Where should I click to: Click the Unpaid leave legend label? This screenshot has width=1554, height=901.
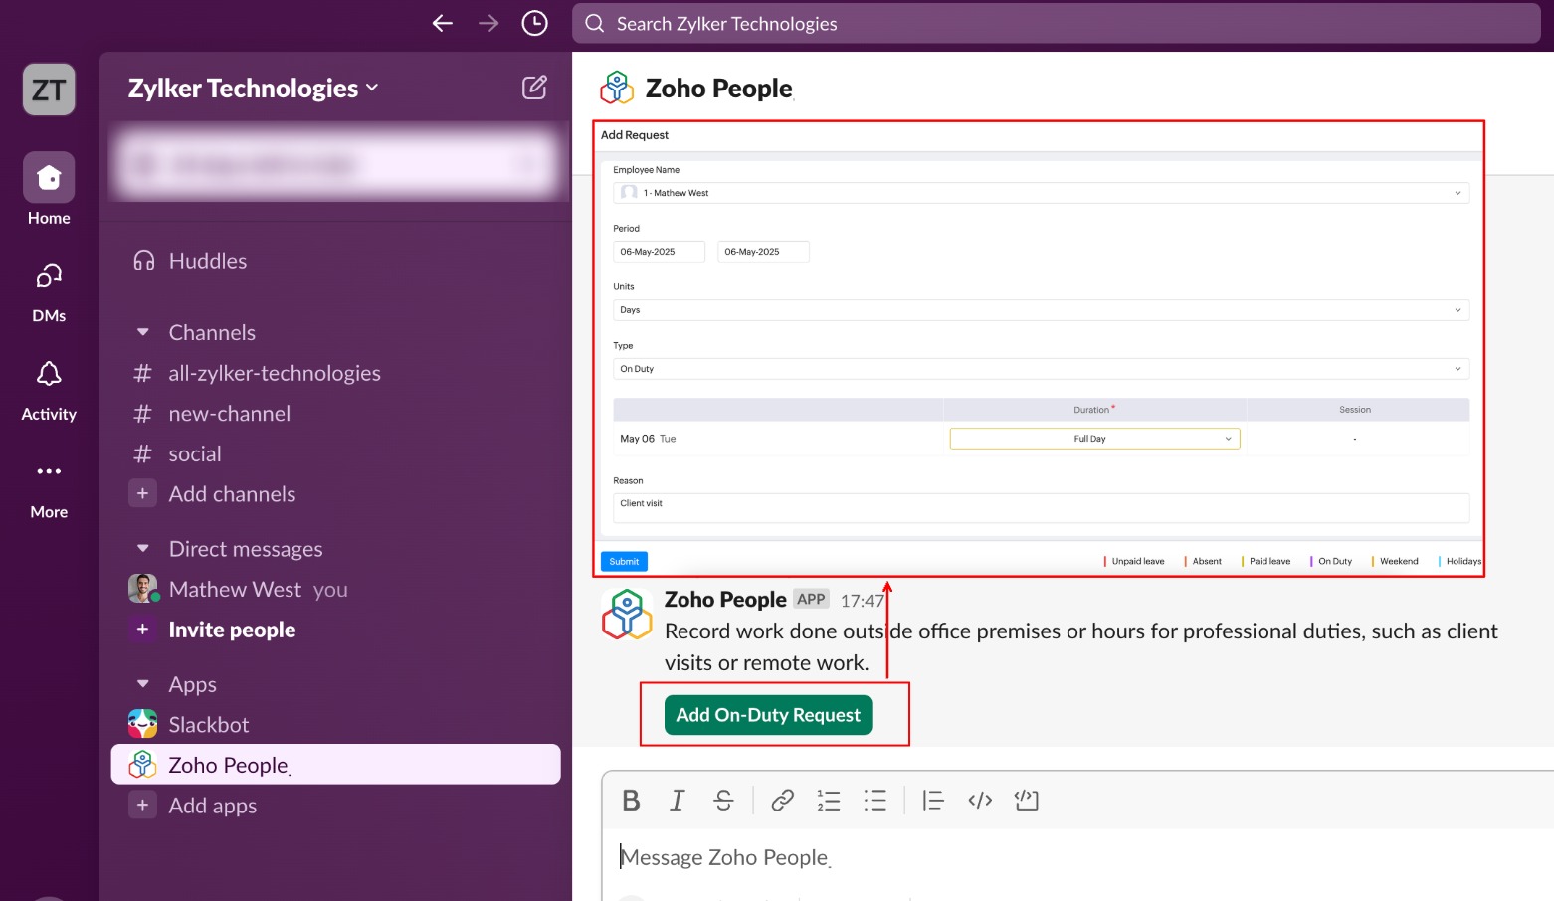click(x=1138, y=562)
